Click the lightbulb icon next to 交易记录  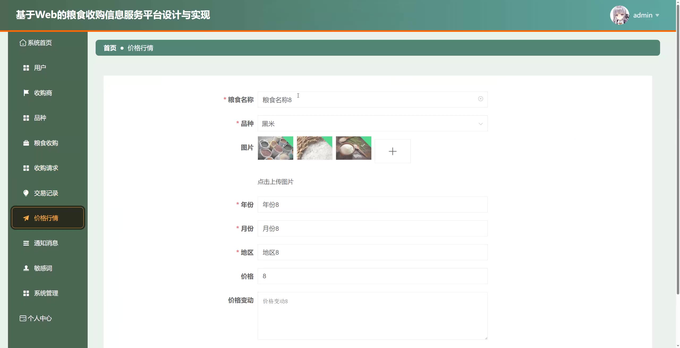coord(26,193)
